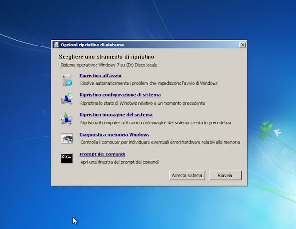Click the text 'Sistema operativo: Windows 7 su (D:) Disco locale'
This screenshot has height=229, width=296.
click(x=109, y=65)
